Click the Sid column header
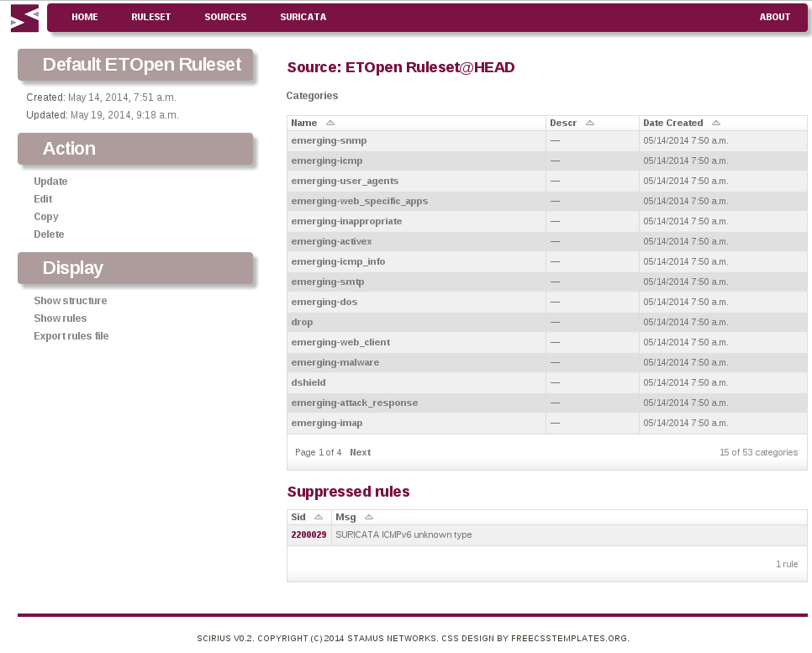The image size is (812, 653). (x=298, y=517)
